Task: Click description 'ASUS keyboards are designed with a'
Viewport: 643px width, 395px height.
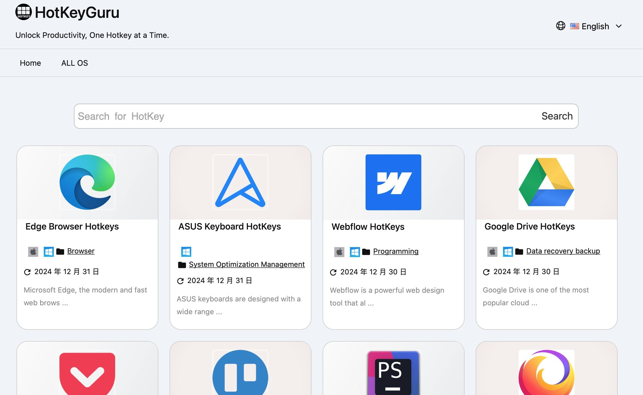Action: click(x=239, y=299)
